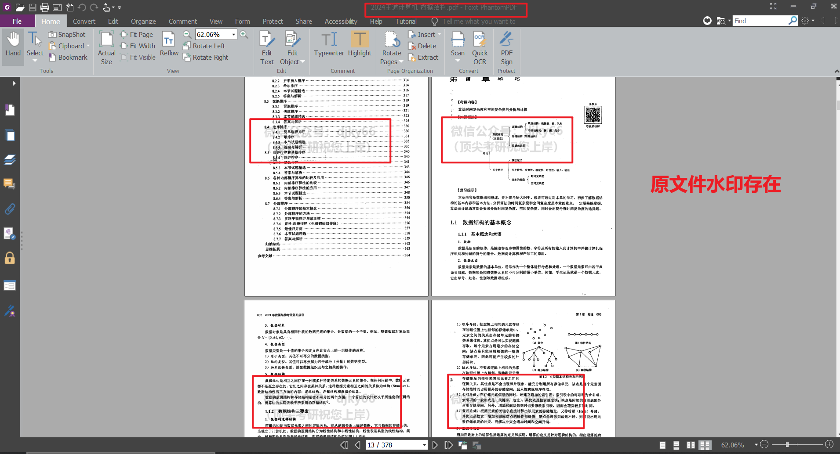Adjust the zoom slider handle
This screenshot has width=840, height=454.
tap(787, 444)
